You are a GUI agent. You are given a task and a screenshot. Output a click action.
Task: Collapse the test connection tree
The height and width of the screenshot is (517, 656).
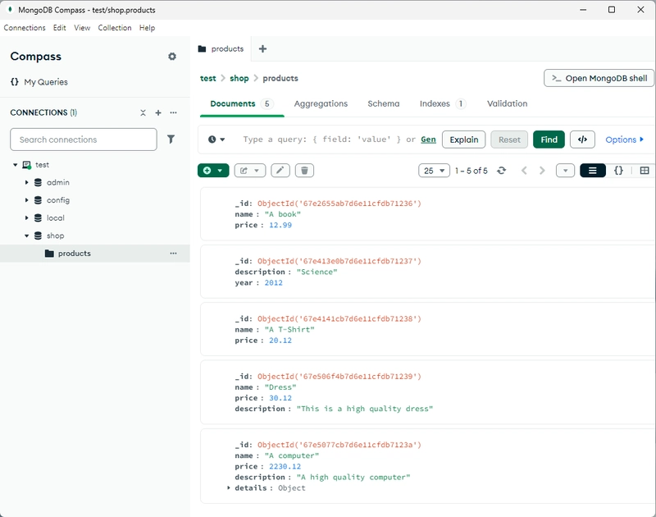(15, 165)
